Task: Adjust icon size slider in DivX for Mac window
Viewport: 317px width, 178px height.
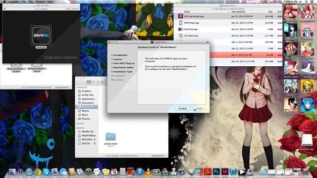Action: point(72,9)
